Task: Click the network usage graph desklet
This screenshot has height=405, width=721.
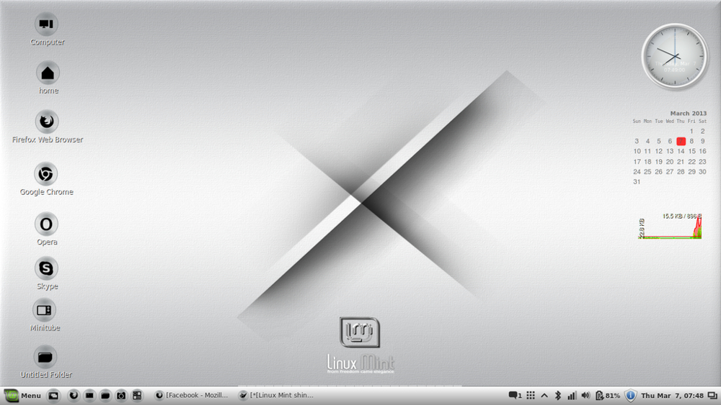Action: click(670, 226)
